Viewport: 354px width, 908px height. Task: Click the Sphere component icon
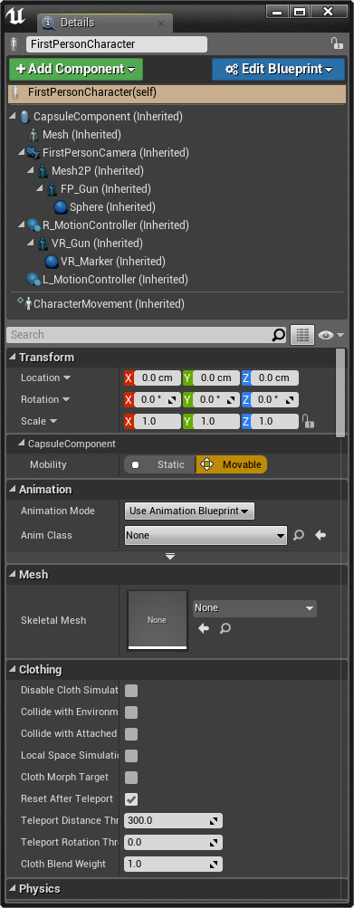(x=61, y=207)
